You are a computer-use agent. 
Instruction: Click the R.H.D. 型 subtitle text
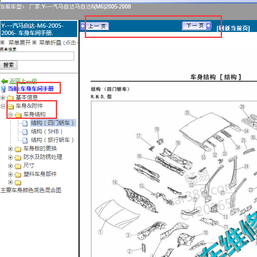(x=101, y=97)
